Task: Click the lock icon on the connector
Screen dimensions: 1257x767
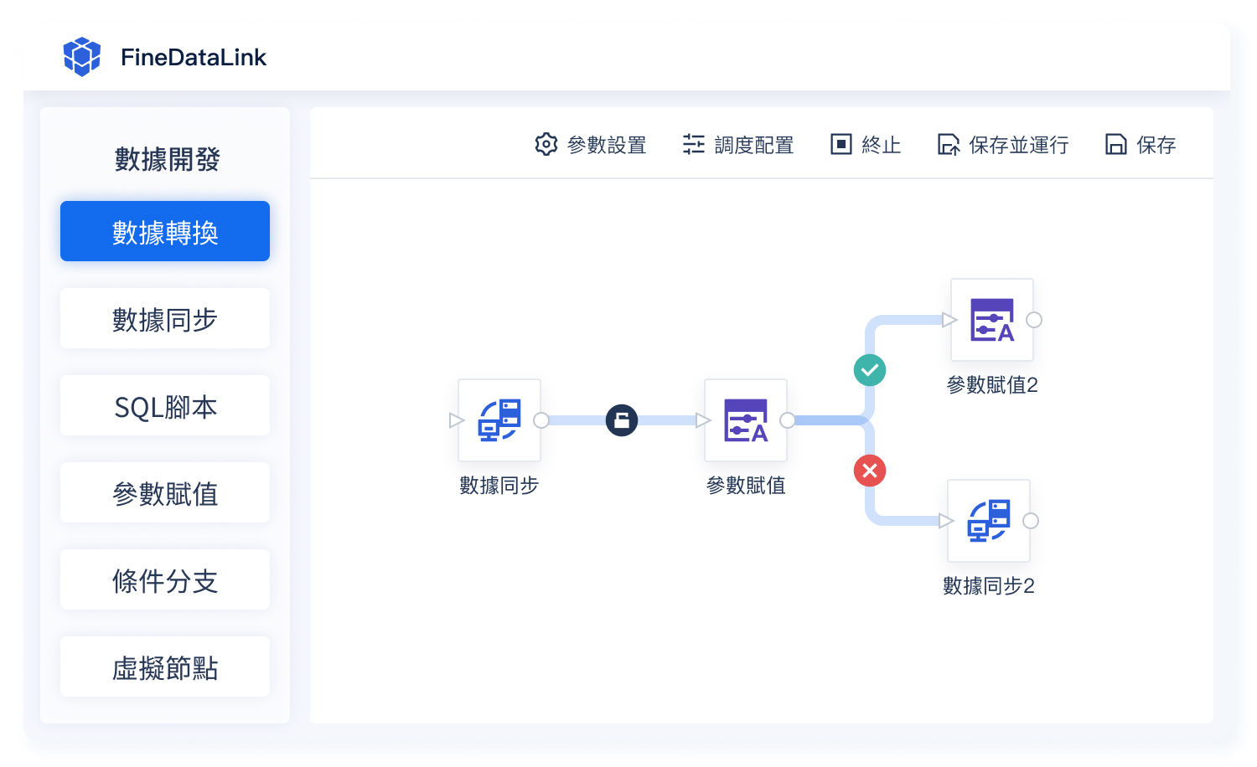Action: point(622,420)
